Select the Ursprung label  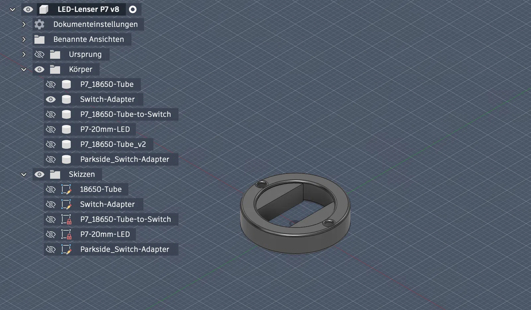pos(85,54)
